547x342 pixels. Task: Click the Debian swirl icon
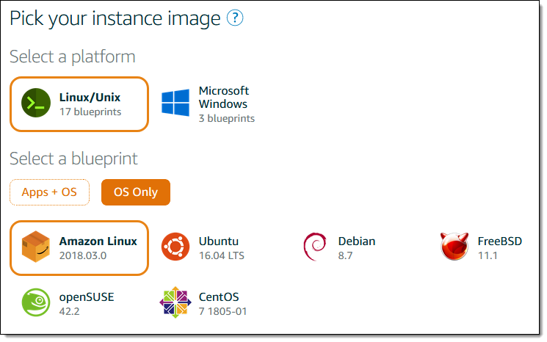(x=316, y=248)
